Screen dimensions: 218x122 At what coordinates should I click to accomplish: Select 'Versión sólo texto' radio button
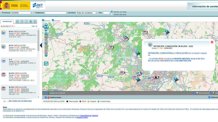pyautogui.click(x=112, y=14)
